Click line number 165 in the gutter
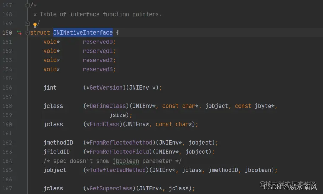The image size is (323, 194). (x=7, y=170)
